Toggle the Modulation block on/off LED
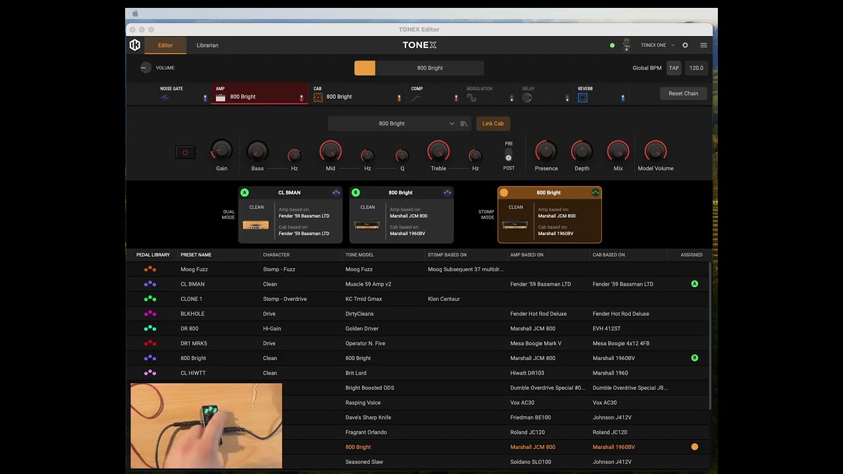This screenshot has height=474, width=843. click(x=512, y=98)
